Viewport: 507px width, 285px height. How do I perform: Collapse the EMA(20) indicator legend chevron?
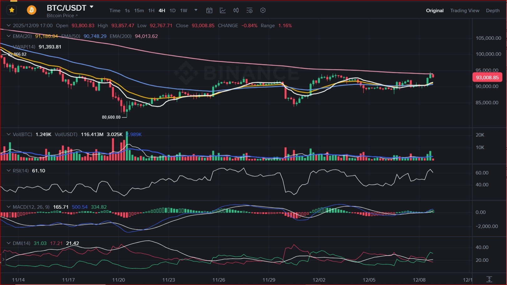[x=9, y=36]
